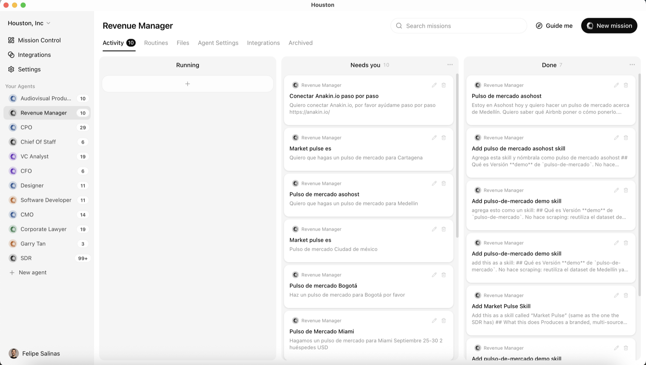Delete the Add pulso de mercado asohost skill card
Image resolution: width=646 pixels, height=365 pixels.
click(x=626, y=138)
